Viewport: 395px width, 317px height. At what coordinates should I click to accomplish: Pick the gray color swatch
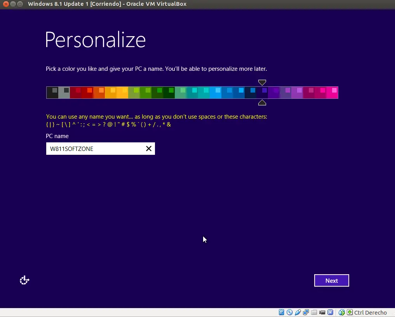pos(64,93)
